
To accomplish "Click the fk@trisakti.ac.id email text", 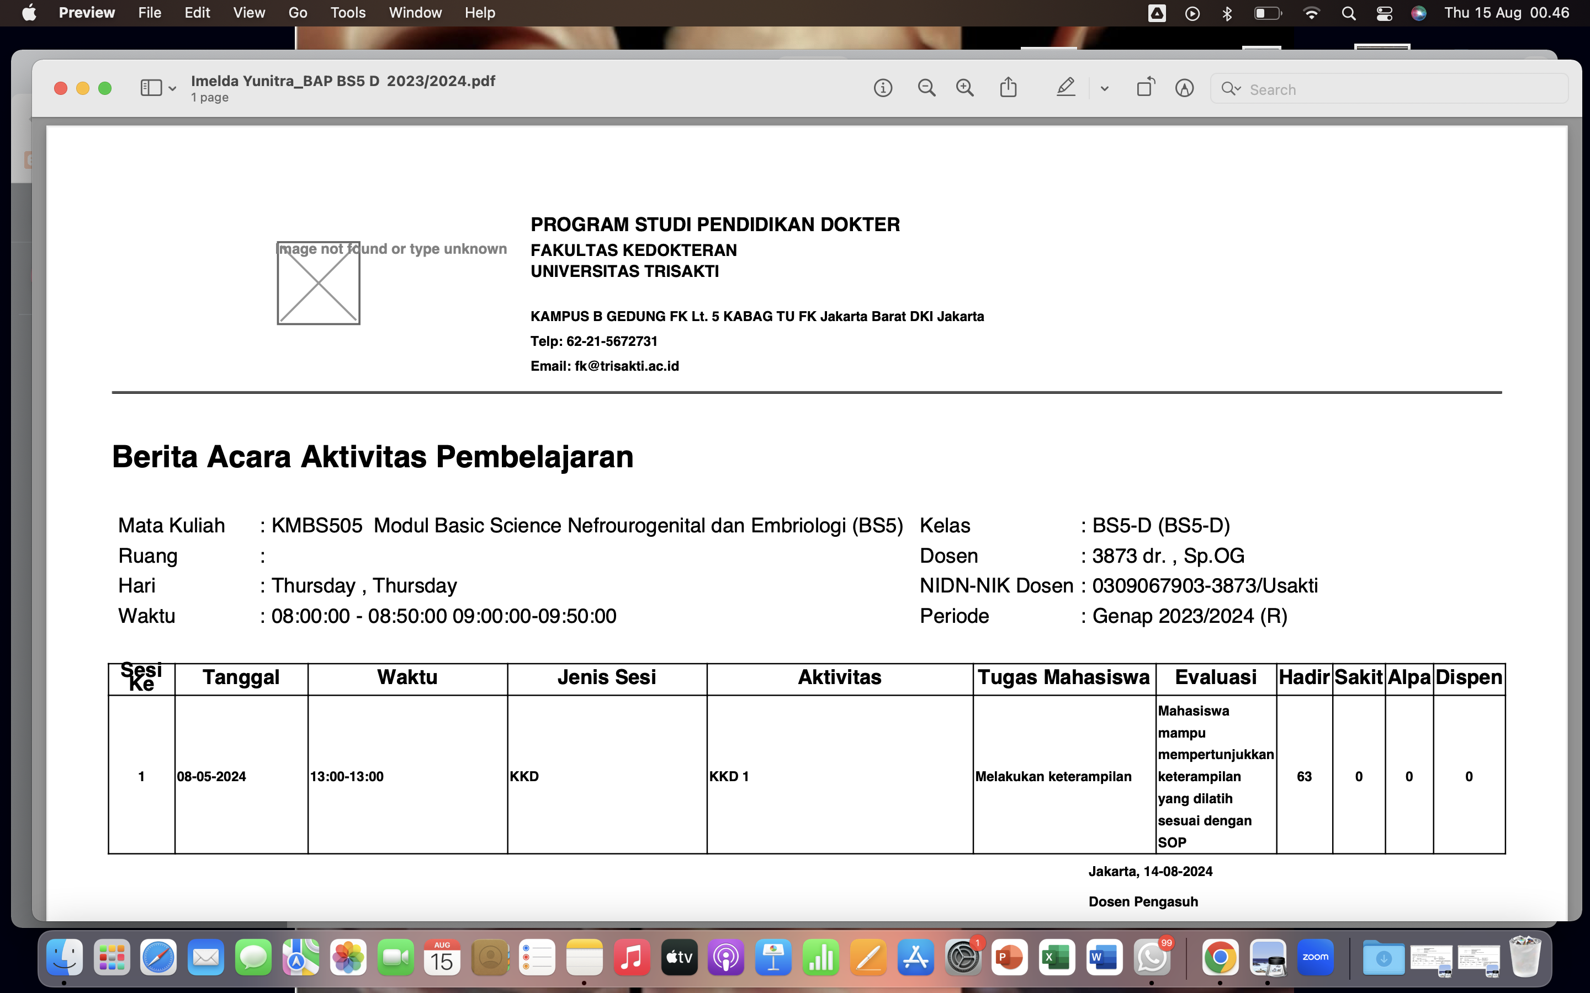I will click(627, 366).
